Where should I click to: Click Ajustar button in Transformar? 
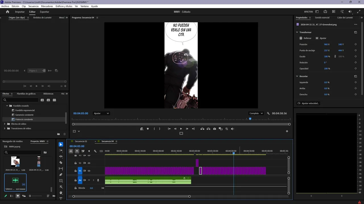coord(321,38)
